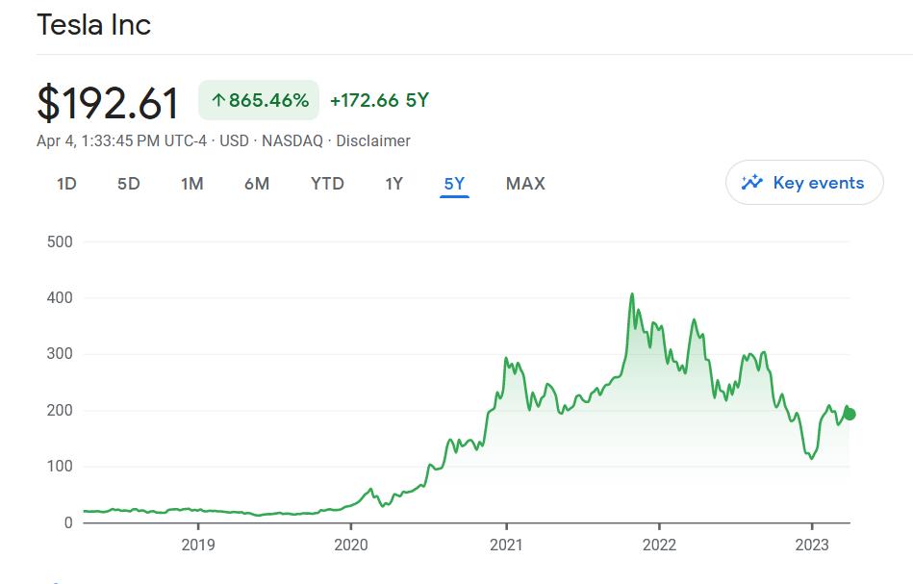Image resolution: width=913 pixels, height=584 pixels.
Task: View year-to-date with the YTD tab
Action: coord(327,184)
